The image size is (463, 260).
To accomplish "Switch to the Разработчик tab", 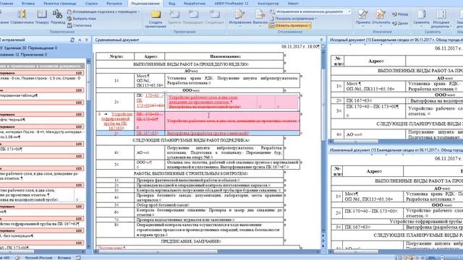I will point(195,4).
